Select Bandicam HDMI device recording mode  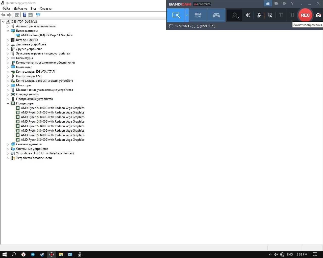pyautogui.click(x=198, y=15)
